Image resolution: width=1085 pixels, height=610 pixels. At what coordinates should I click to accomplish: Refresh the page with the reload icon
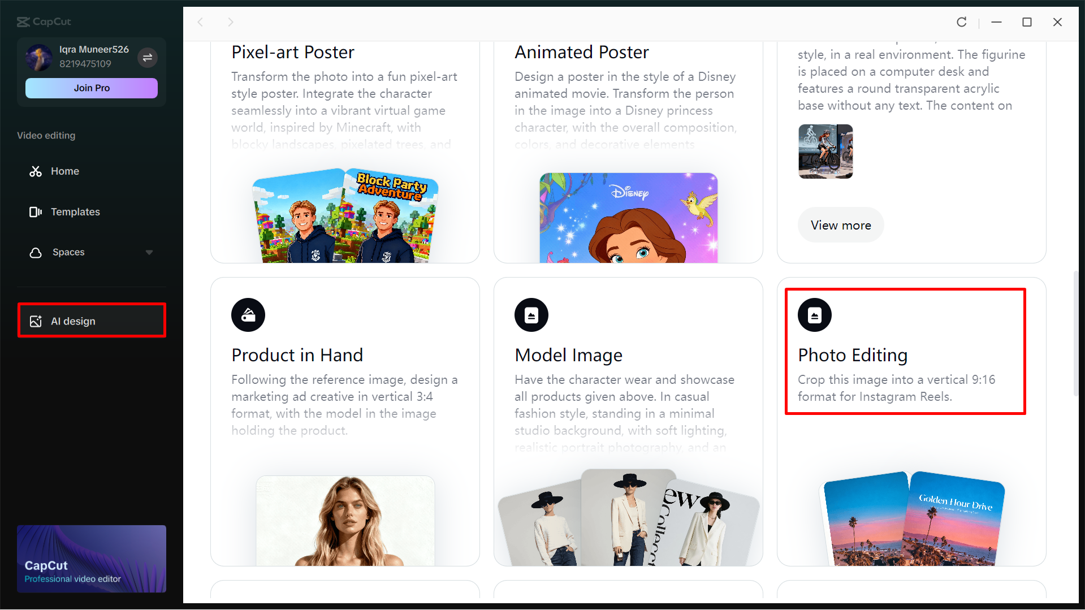coord(961,22)
